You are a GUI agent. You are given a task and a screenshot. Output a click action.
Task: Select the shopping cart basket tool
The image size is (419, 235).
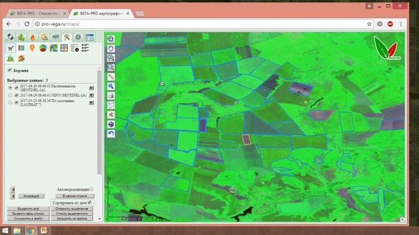pyautogui.click(x=10, y=48)
